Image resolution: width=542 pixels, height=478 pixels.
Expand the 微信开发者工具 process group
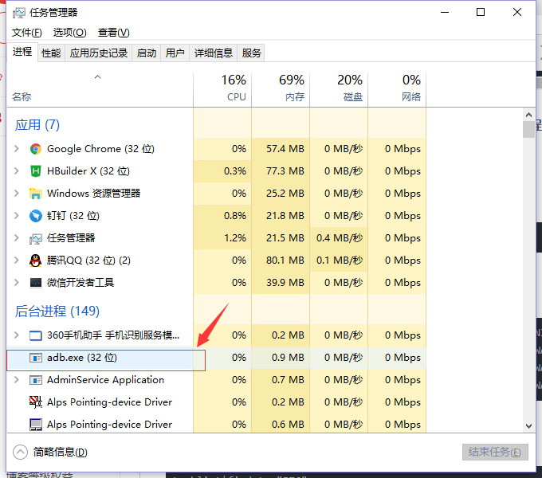[16, 283]
